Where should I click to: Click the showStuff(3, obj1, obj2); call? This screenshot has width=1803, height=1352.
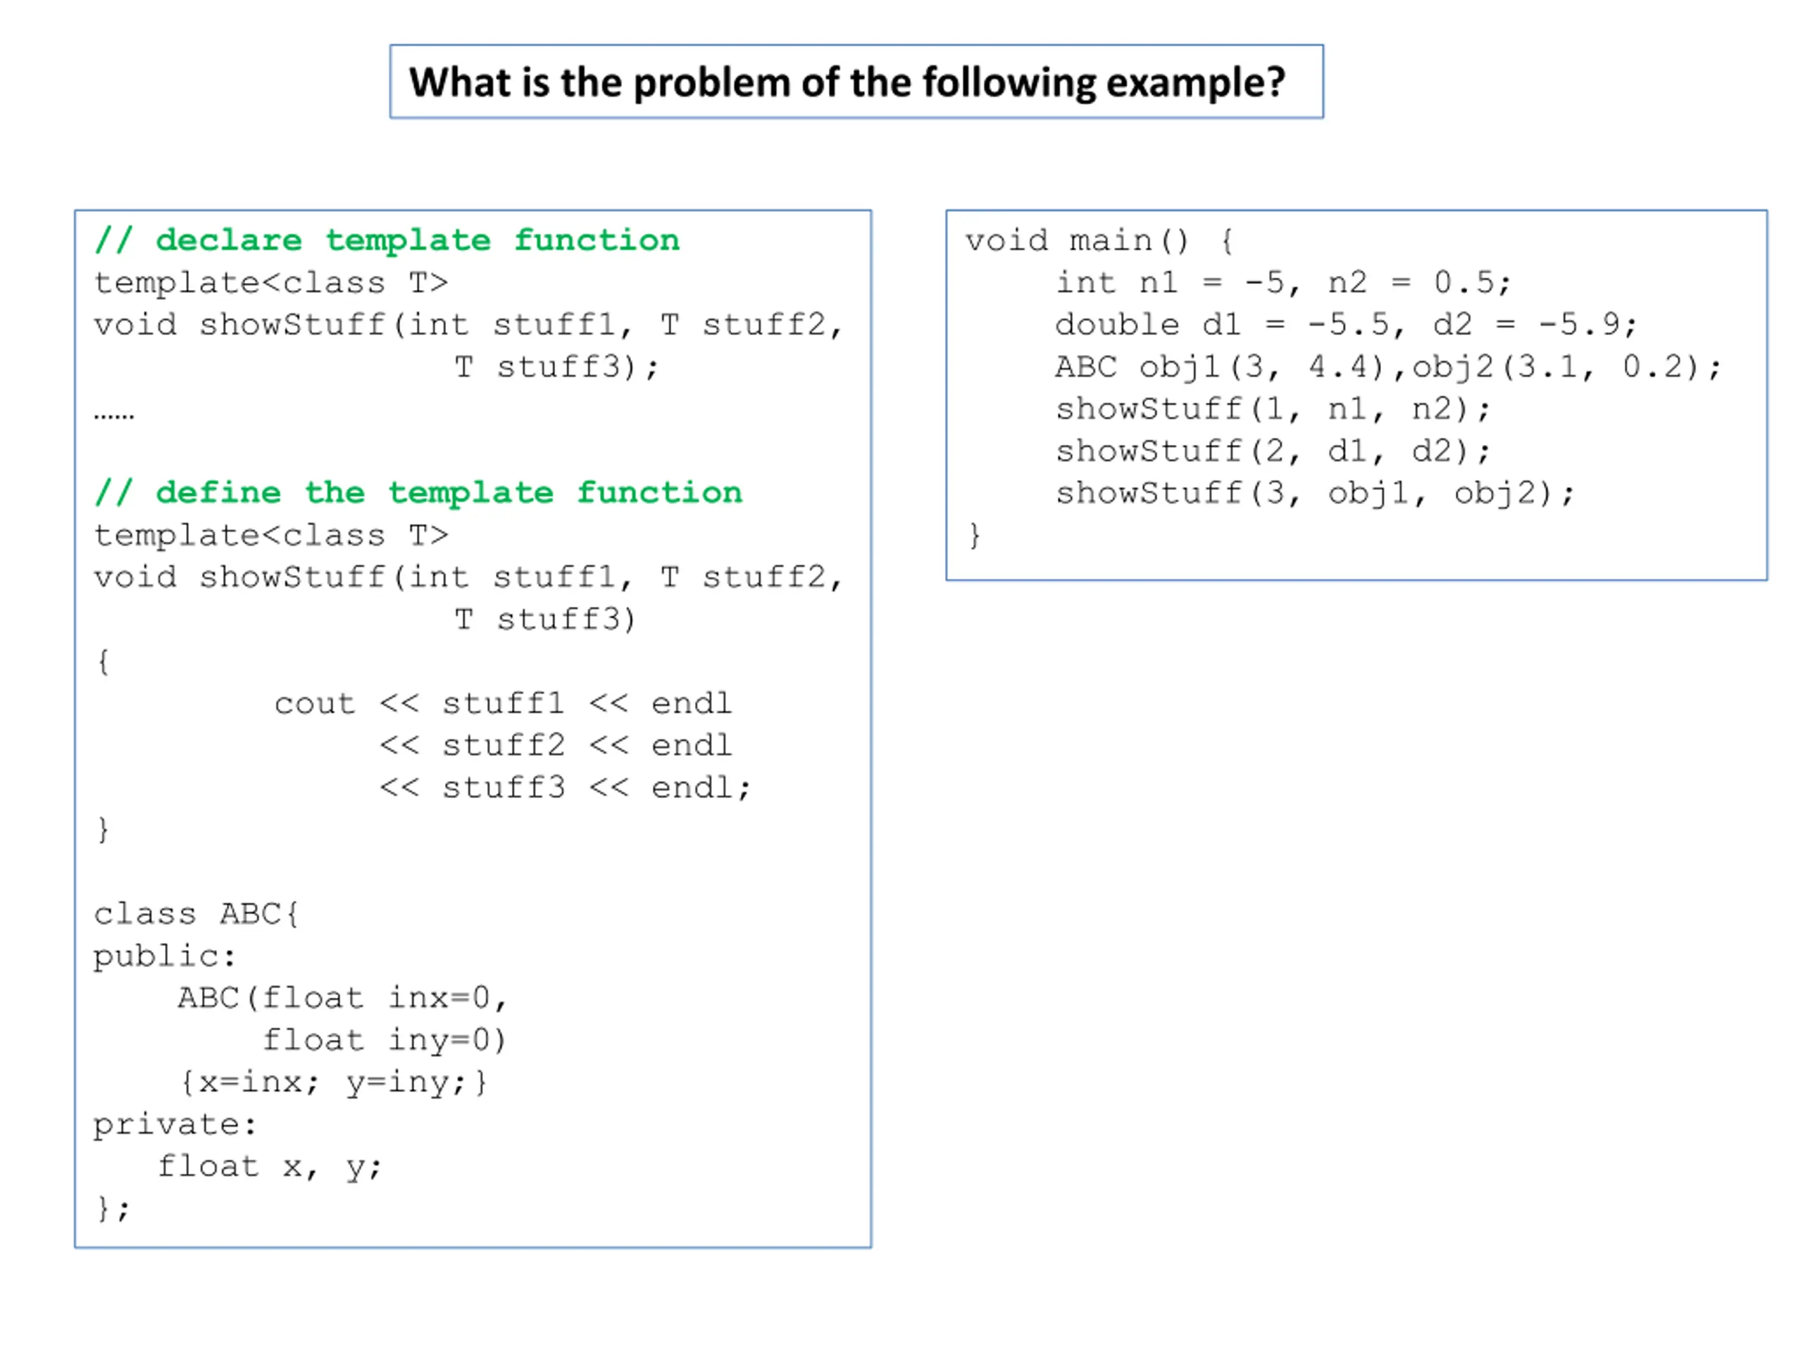tap(1315, 493)
